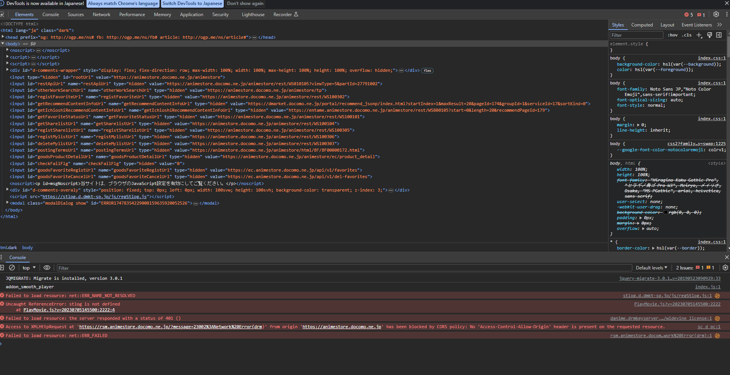Toggle the rendering emulations paintbrush icon
The image size is (730, 375).
(710, 35)
